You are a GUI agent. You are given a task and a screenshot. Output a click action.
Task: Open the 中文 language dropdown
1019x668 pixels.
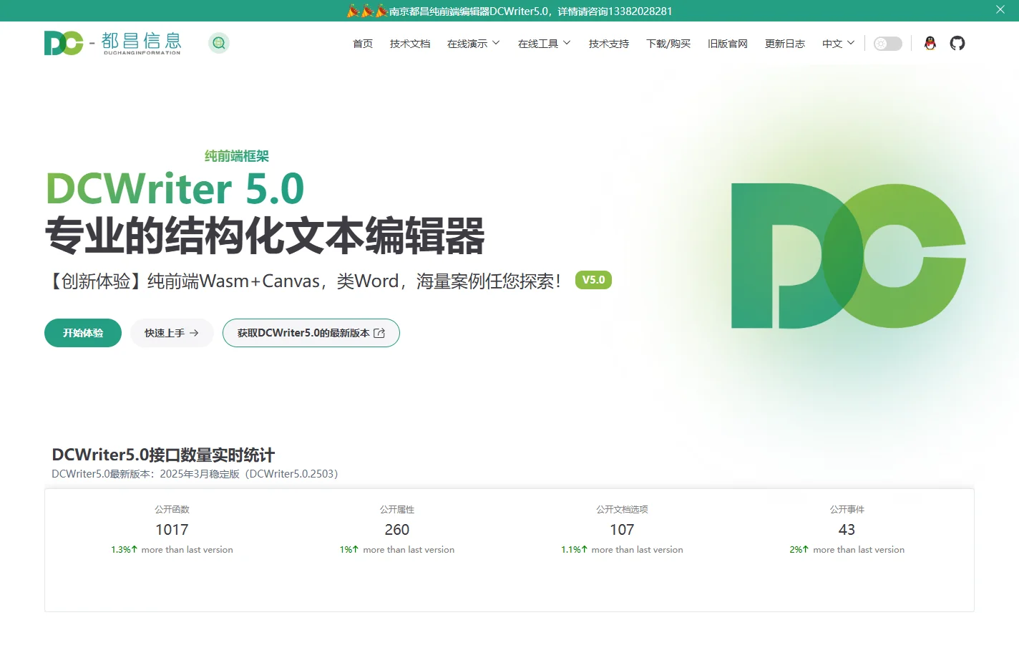click(839, 44)
